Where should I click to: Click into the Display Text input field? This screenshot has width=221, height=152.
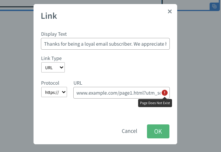coord(105,44)
